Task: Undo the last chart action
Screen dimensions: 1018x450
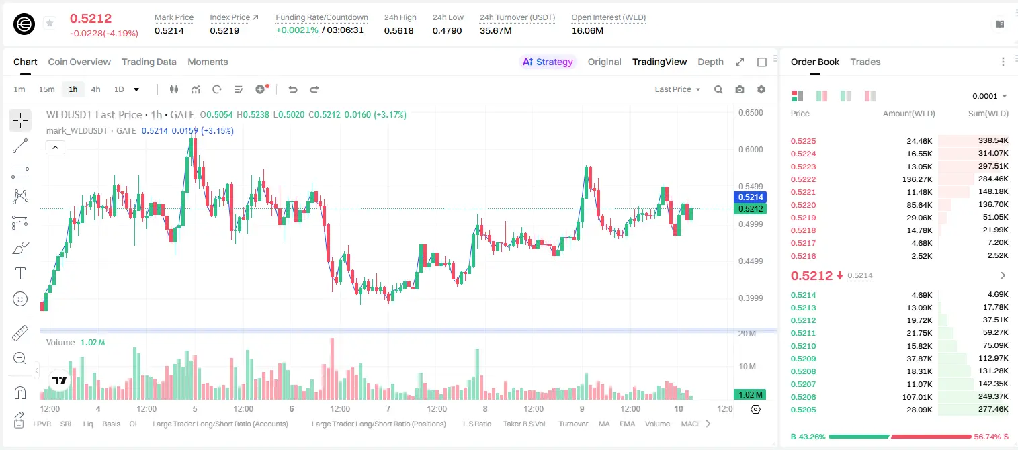Action: [x=292, y=89]
